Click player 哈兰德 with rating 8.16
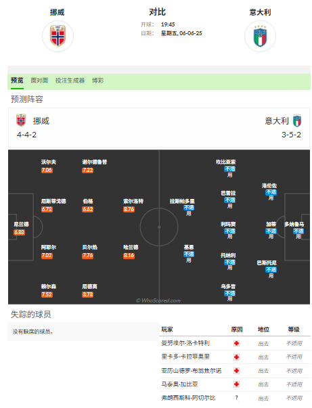This screenshot has height=408, width=312. point(131,247)
